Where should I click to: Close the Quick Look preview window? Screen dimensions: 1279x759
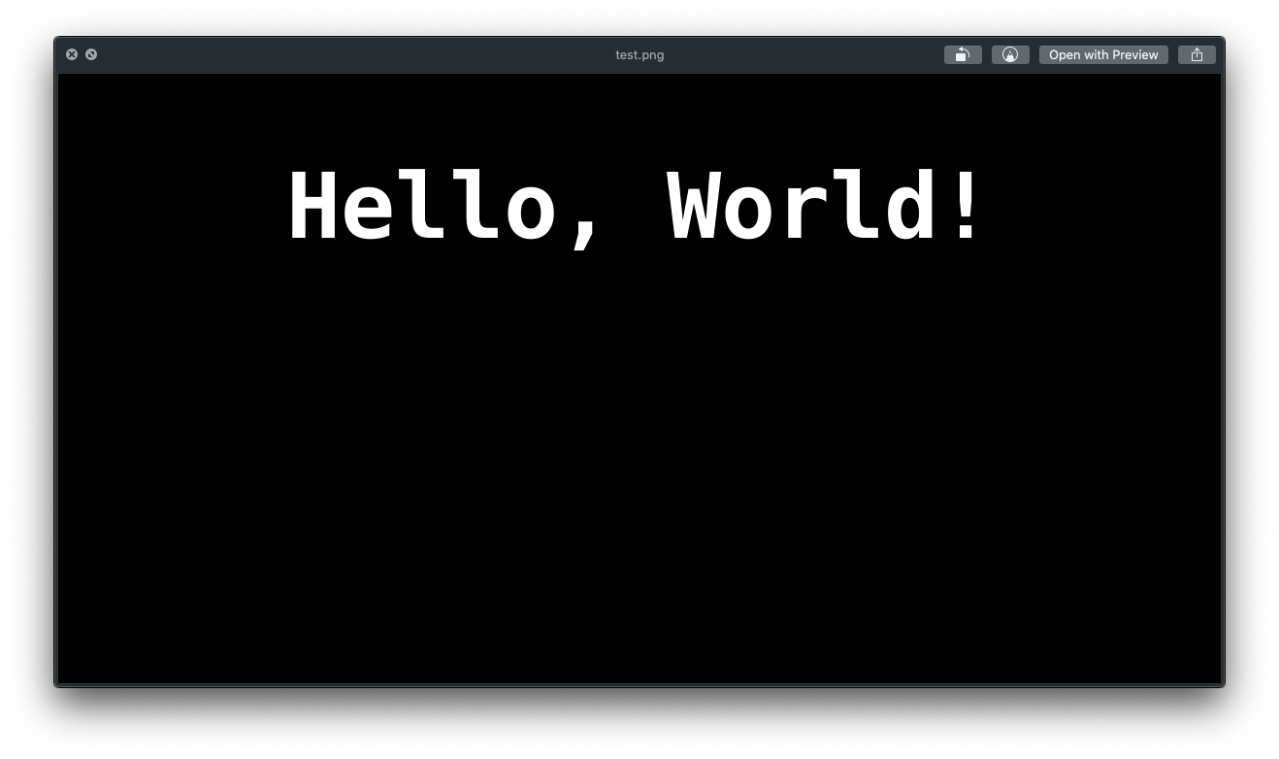point(72,54)
